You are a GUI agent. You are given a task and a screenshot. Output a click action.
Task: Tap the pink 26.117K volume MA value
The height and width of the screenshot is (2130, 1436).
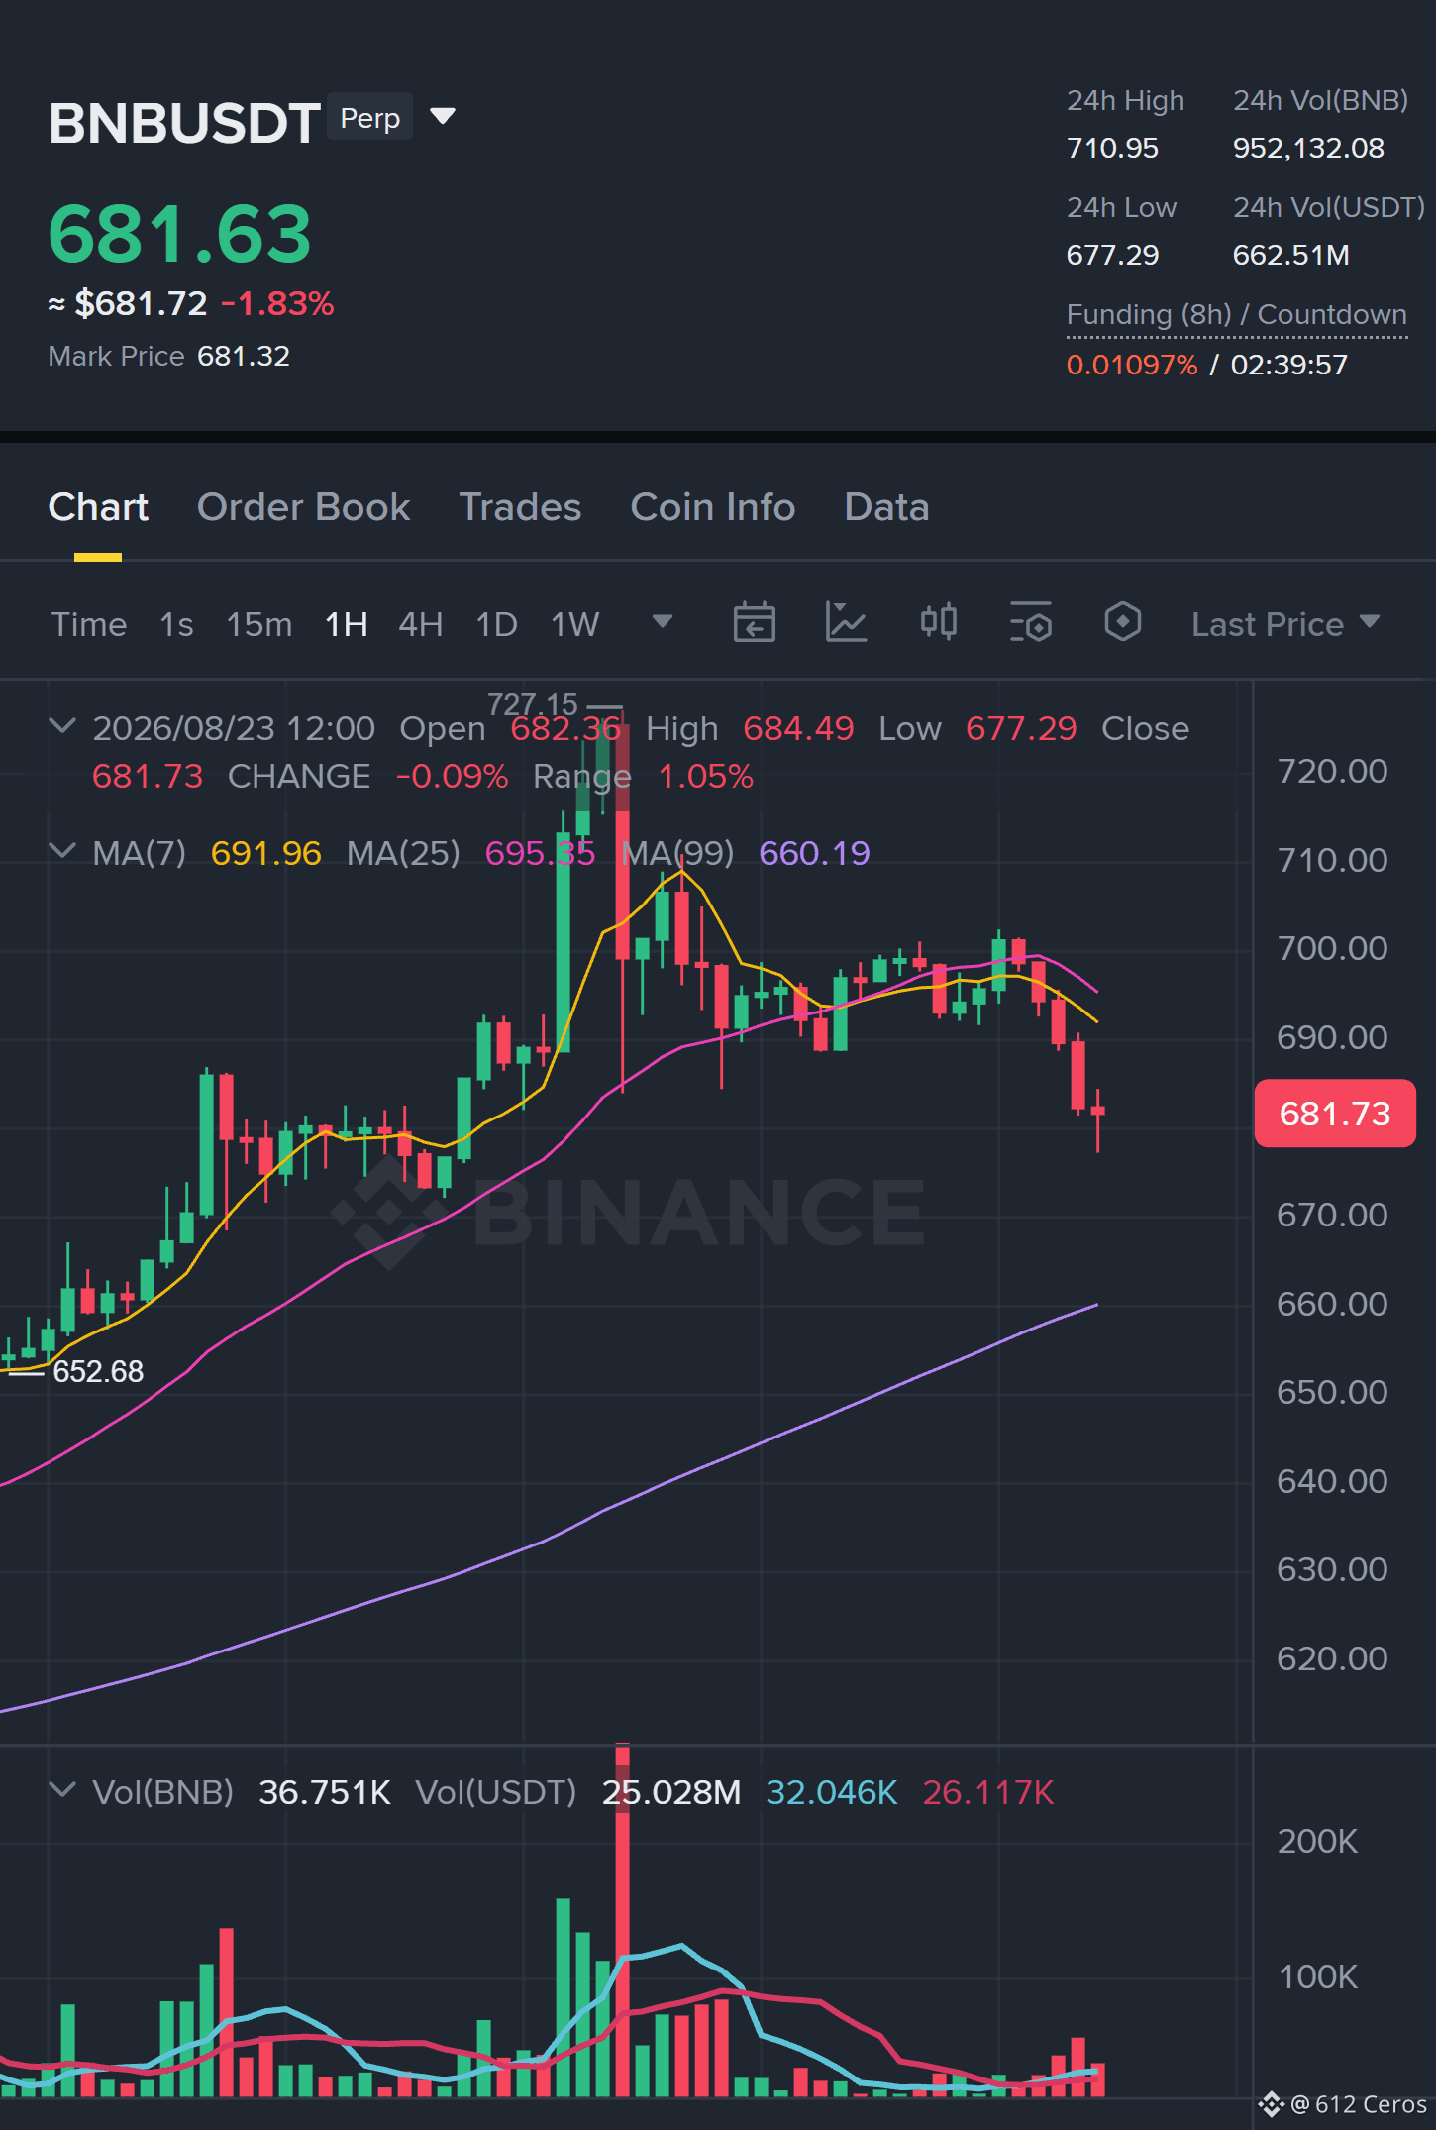point(988,1792)
